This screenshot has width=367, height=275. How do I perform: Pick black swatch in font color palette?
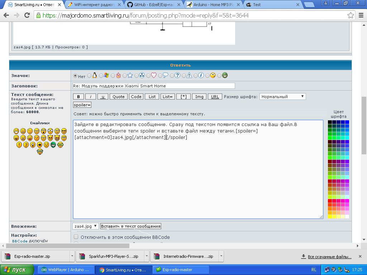tap(330, 122)
